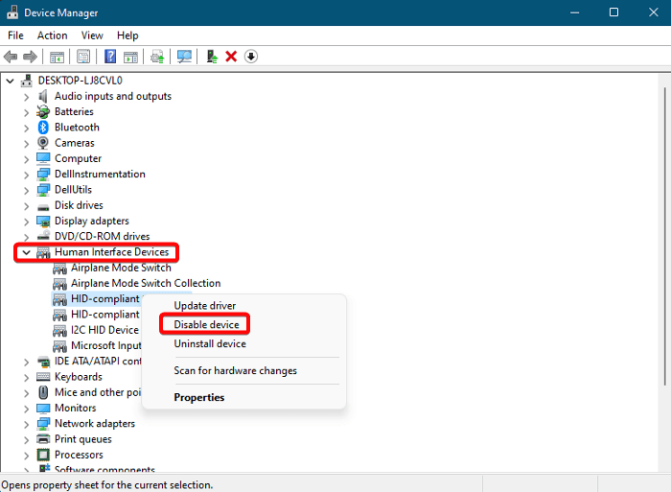Select the I2C HID Device entry
This screenshot has height=492, width=671.
pyautogui.click(x=104, y=330)
